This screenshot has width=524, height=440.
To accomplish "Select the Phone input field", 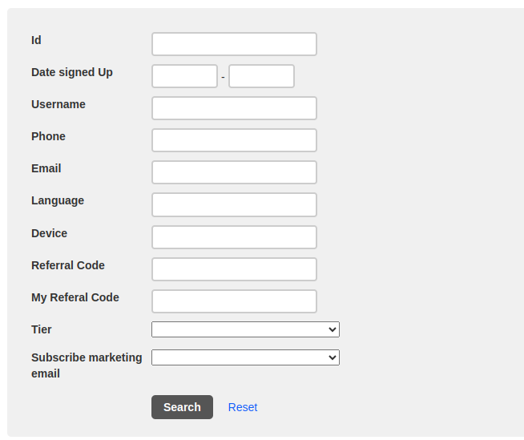I will (x=234, y=140).
